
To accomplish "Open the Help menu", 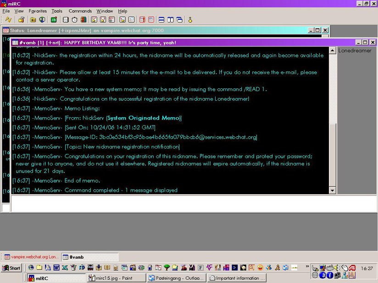I will (122, 11).
